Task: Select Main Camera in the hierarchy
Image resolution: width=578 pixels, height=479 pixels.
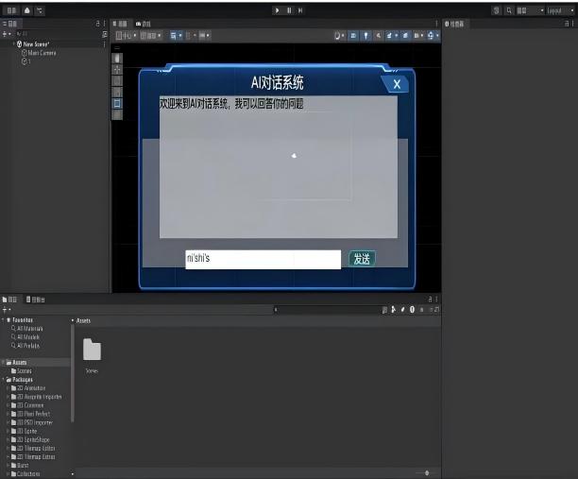Action: tap(40, 53)
